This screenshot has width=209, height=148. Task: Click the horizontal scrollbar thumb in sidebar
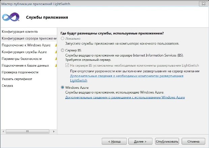click(x=27, y=132)
